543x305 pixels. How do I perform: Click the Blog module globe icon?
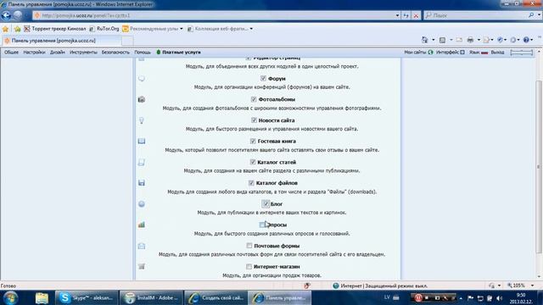pos(142,204)
